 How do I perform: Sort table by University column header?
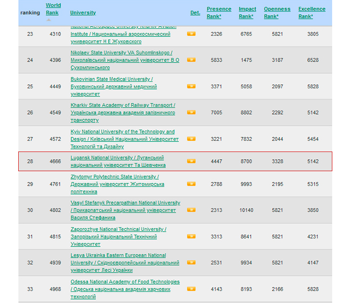(83, 13)
